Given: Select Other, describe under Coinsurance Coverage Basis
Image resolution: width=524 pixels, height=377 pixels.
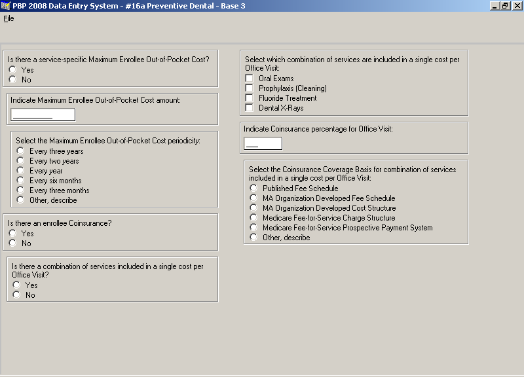Looking at the screenshot, I should coord(253,237).
